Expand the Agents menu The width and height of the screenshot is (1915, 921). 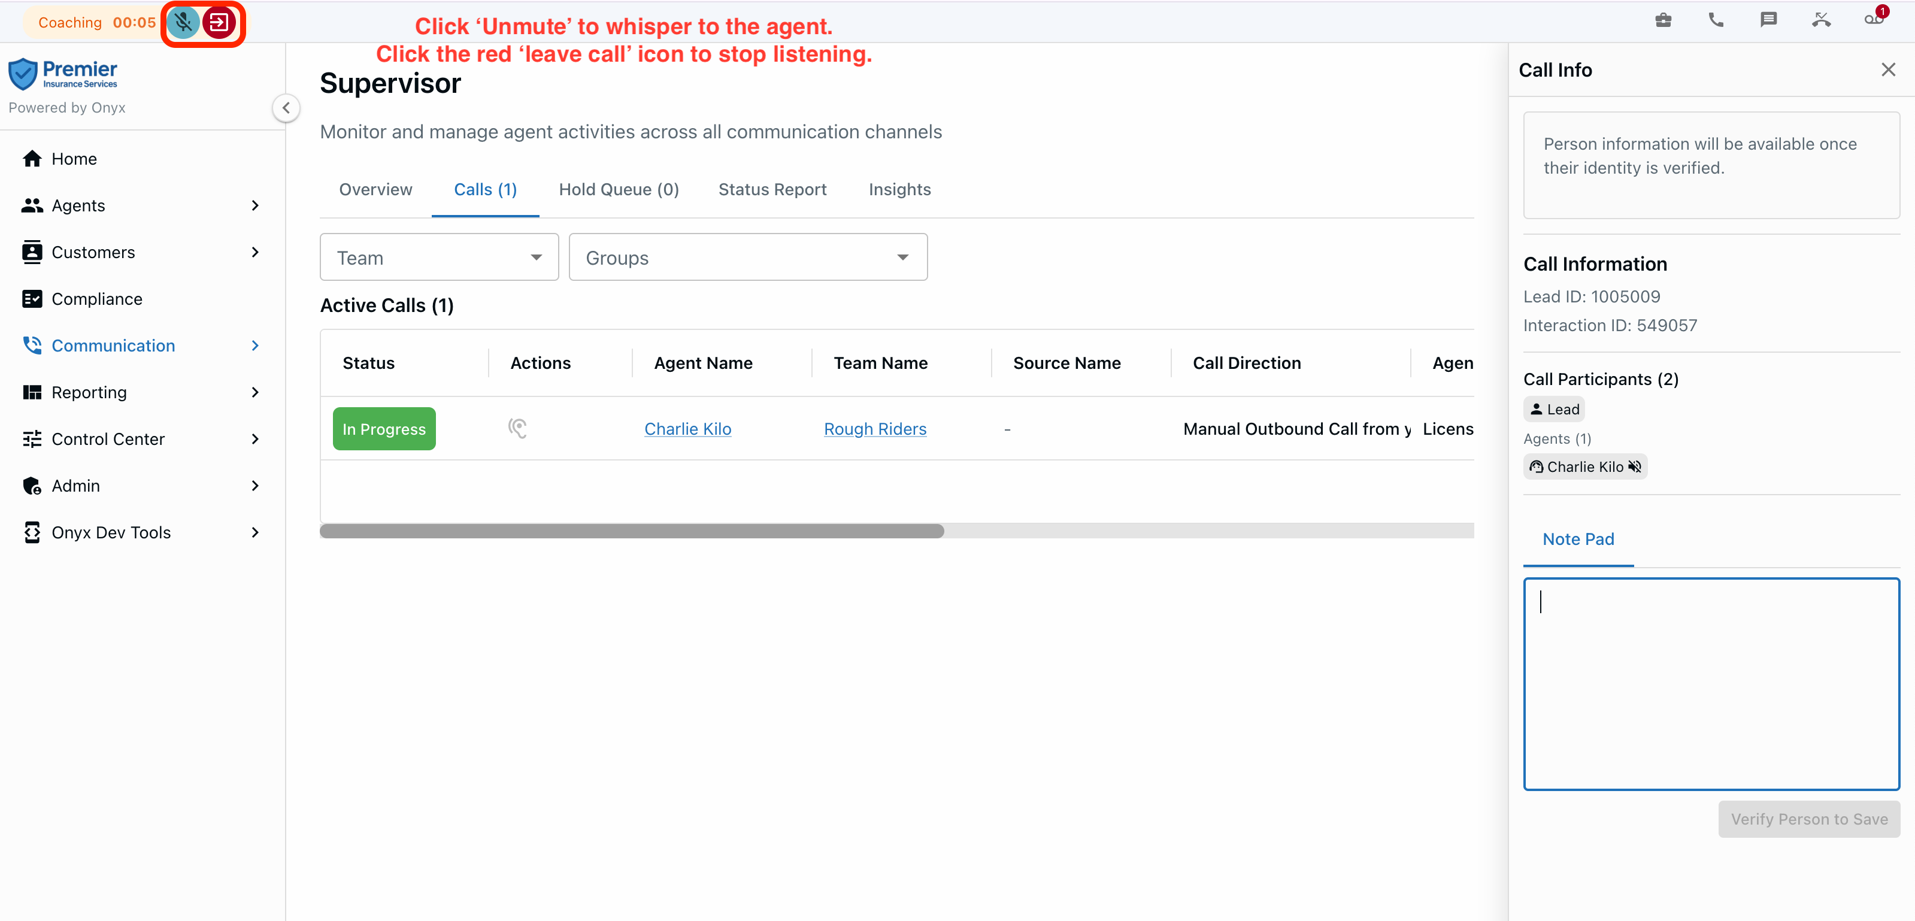pos(142,205)
